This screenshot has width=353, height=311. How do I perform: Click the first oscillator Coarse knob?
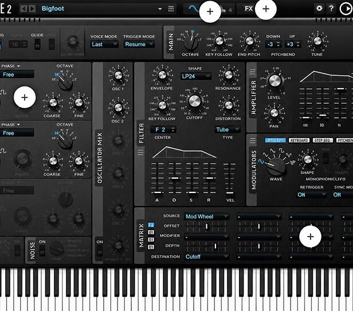point(53,103)
